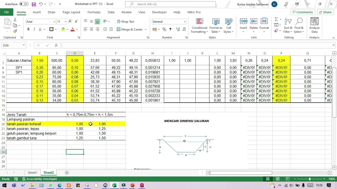Decrease font size with the smaller A
This screenshot has height=189, width=337.
pyautogui.click(x=76, y=22)
